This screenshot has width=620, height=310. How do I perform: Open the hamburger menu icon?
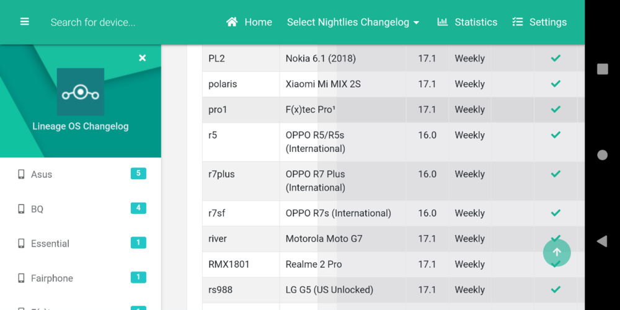[x=25, y=22]
